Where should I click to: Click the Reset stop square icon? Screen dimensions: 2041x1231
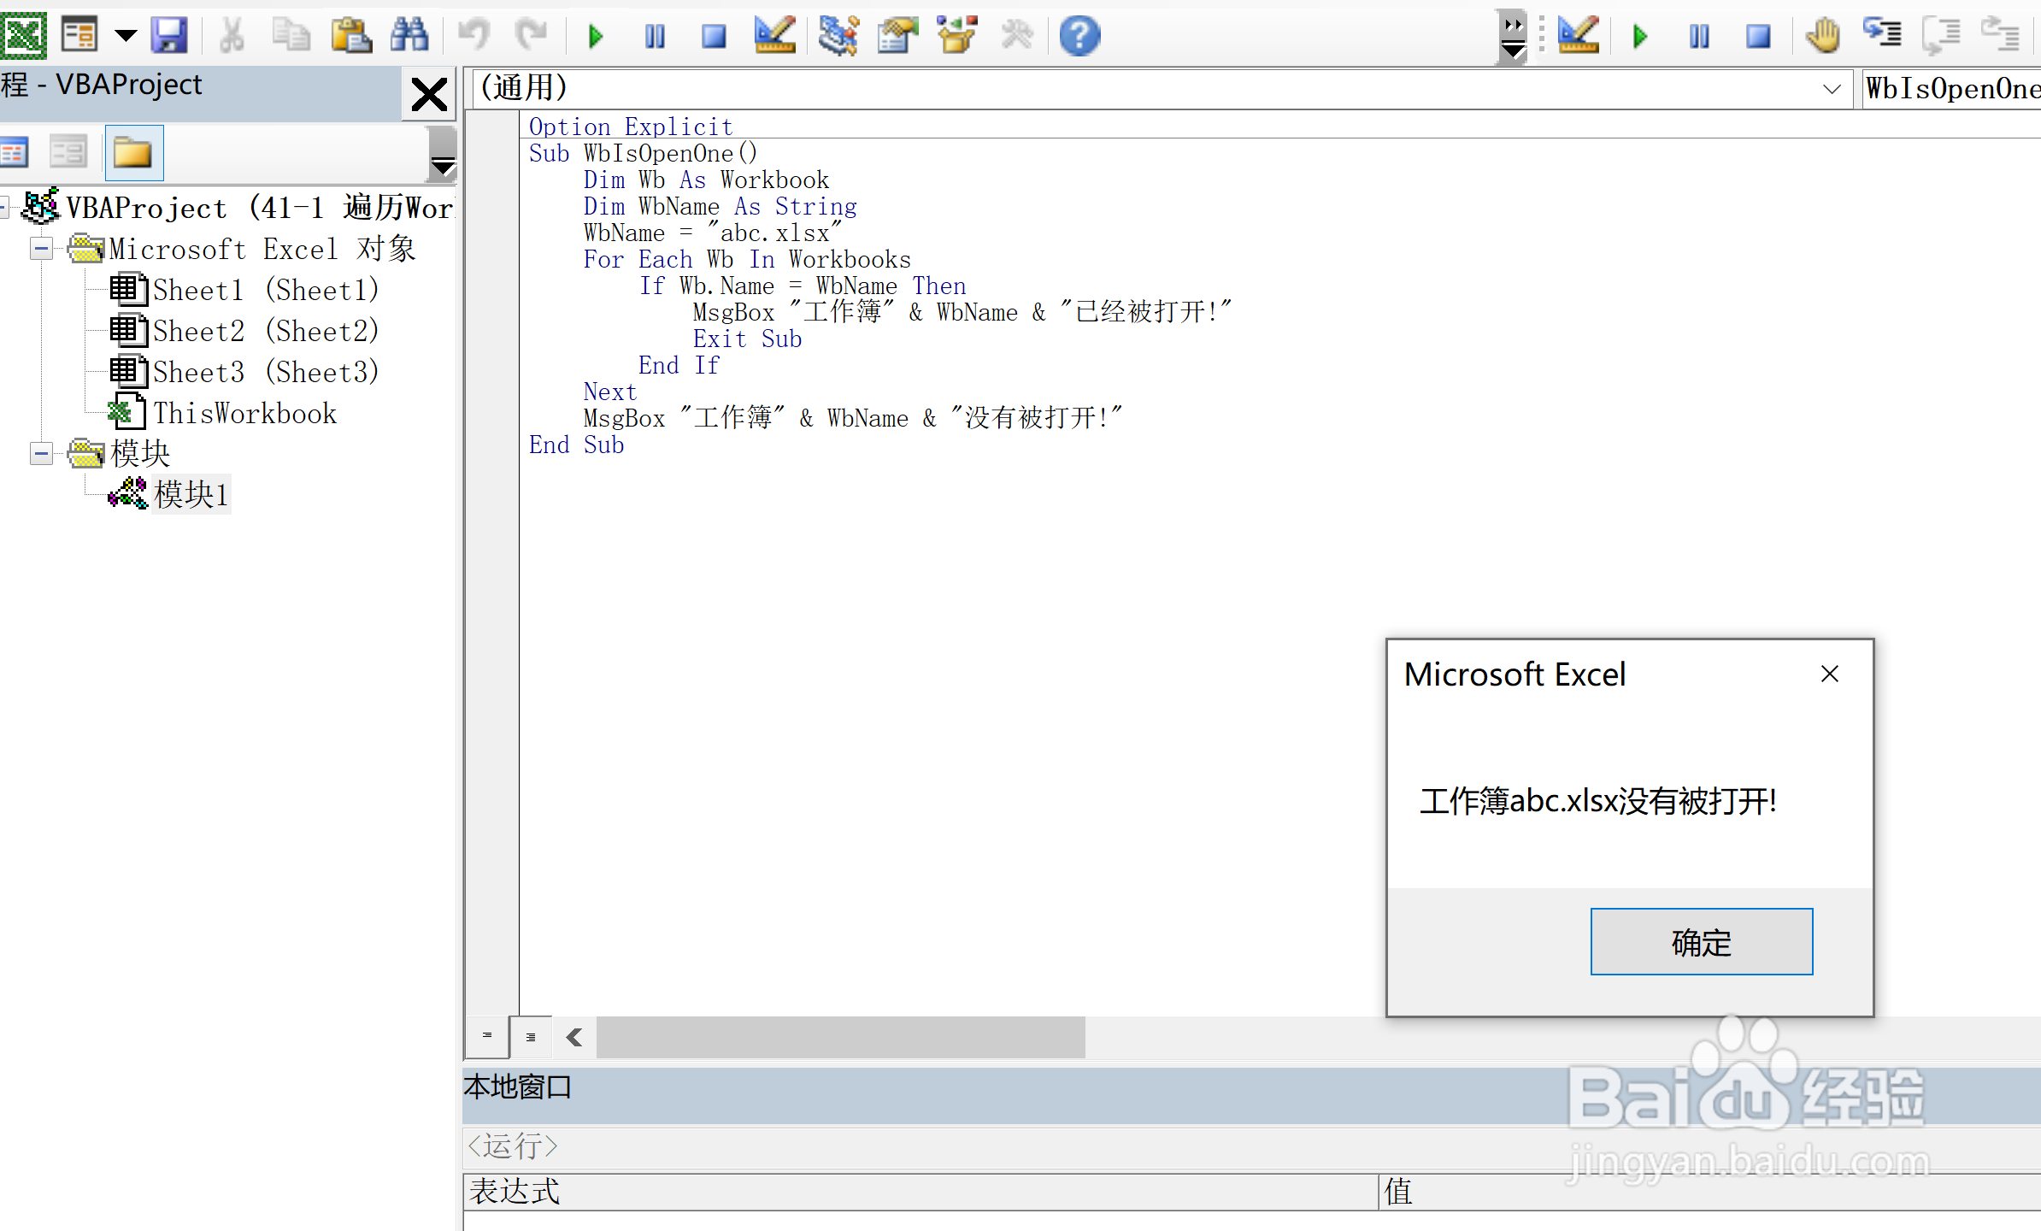(713, 36)
